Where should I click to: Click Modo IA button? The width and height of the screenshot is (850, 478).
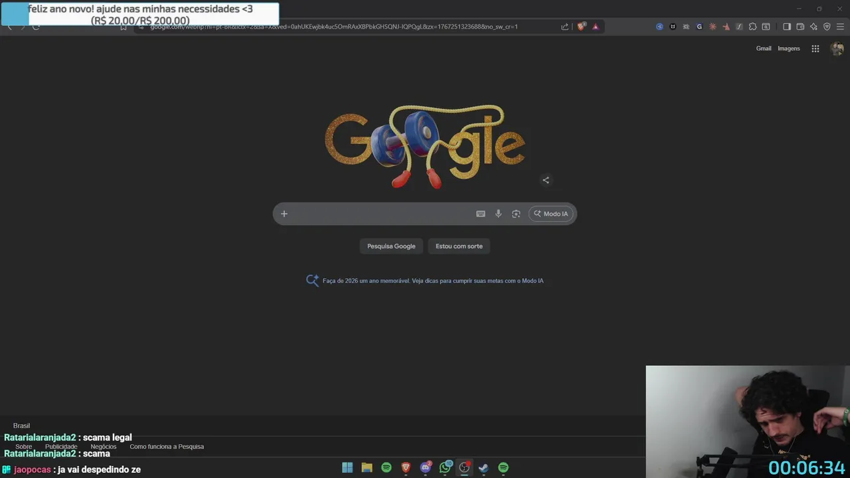tap(551, 214)
